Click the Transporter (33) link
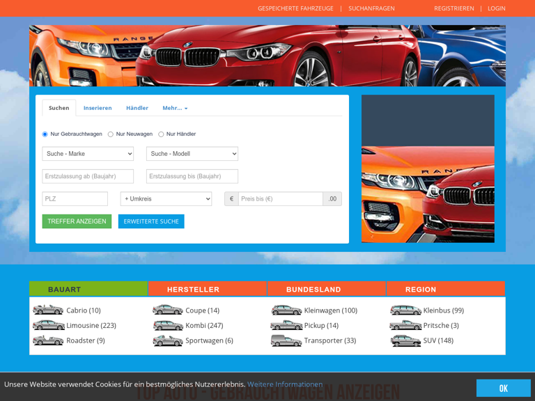Image resolution: width=535 pixels, height=401 pixels. pyautogui.click(x=330, y=340)
